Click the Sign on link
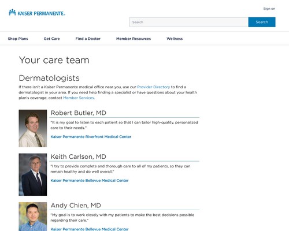The image size is (289, 231). click(x=269, y=9)
